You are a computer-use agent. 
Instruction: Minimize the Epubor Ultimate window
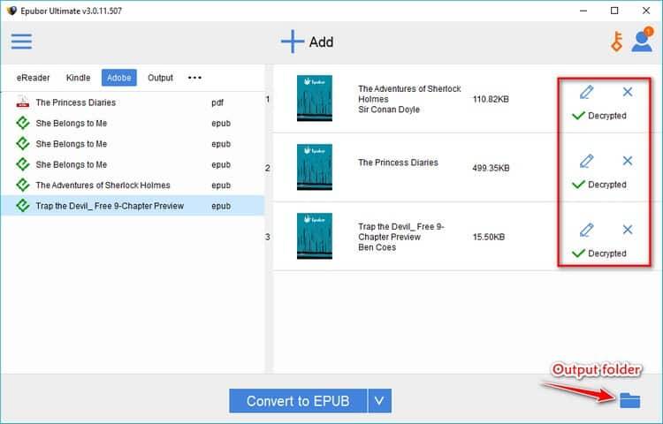583,11
